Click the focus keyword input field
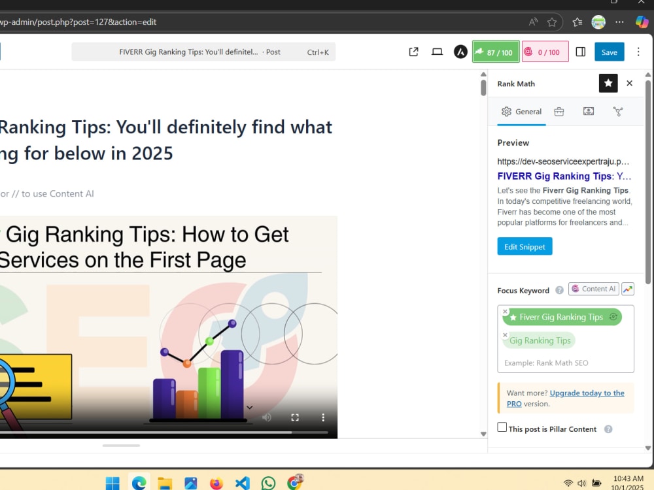The image size is (654, 490). pos(566,363)
